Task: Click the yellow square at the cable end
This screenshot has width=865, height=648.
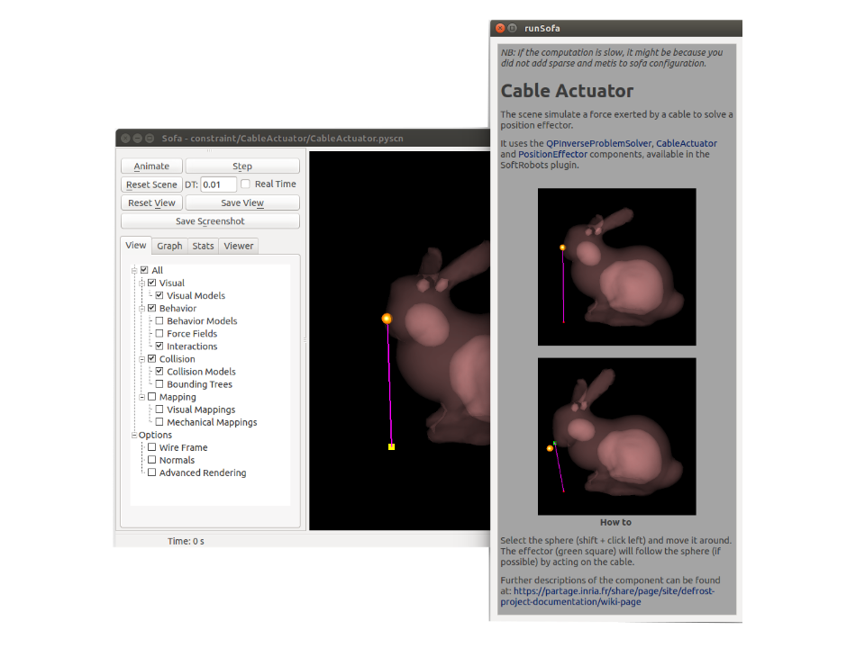Action: pos(391,447)
